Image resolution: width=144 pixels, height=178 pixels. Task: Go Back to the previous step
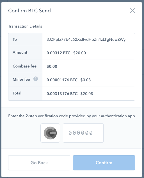click(39, 163)
